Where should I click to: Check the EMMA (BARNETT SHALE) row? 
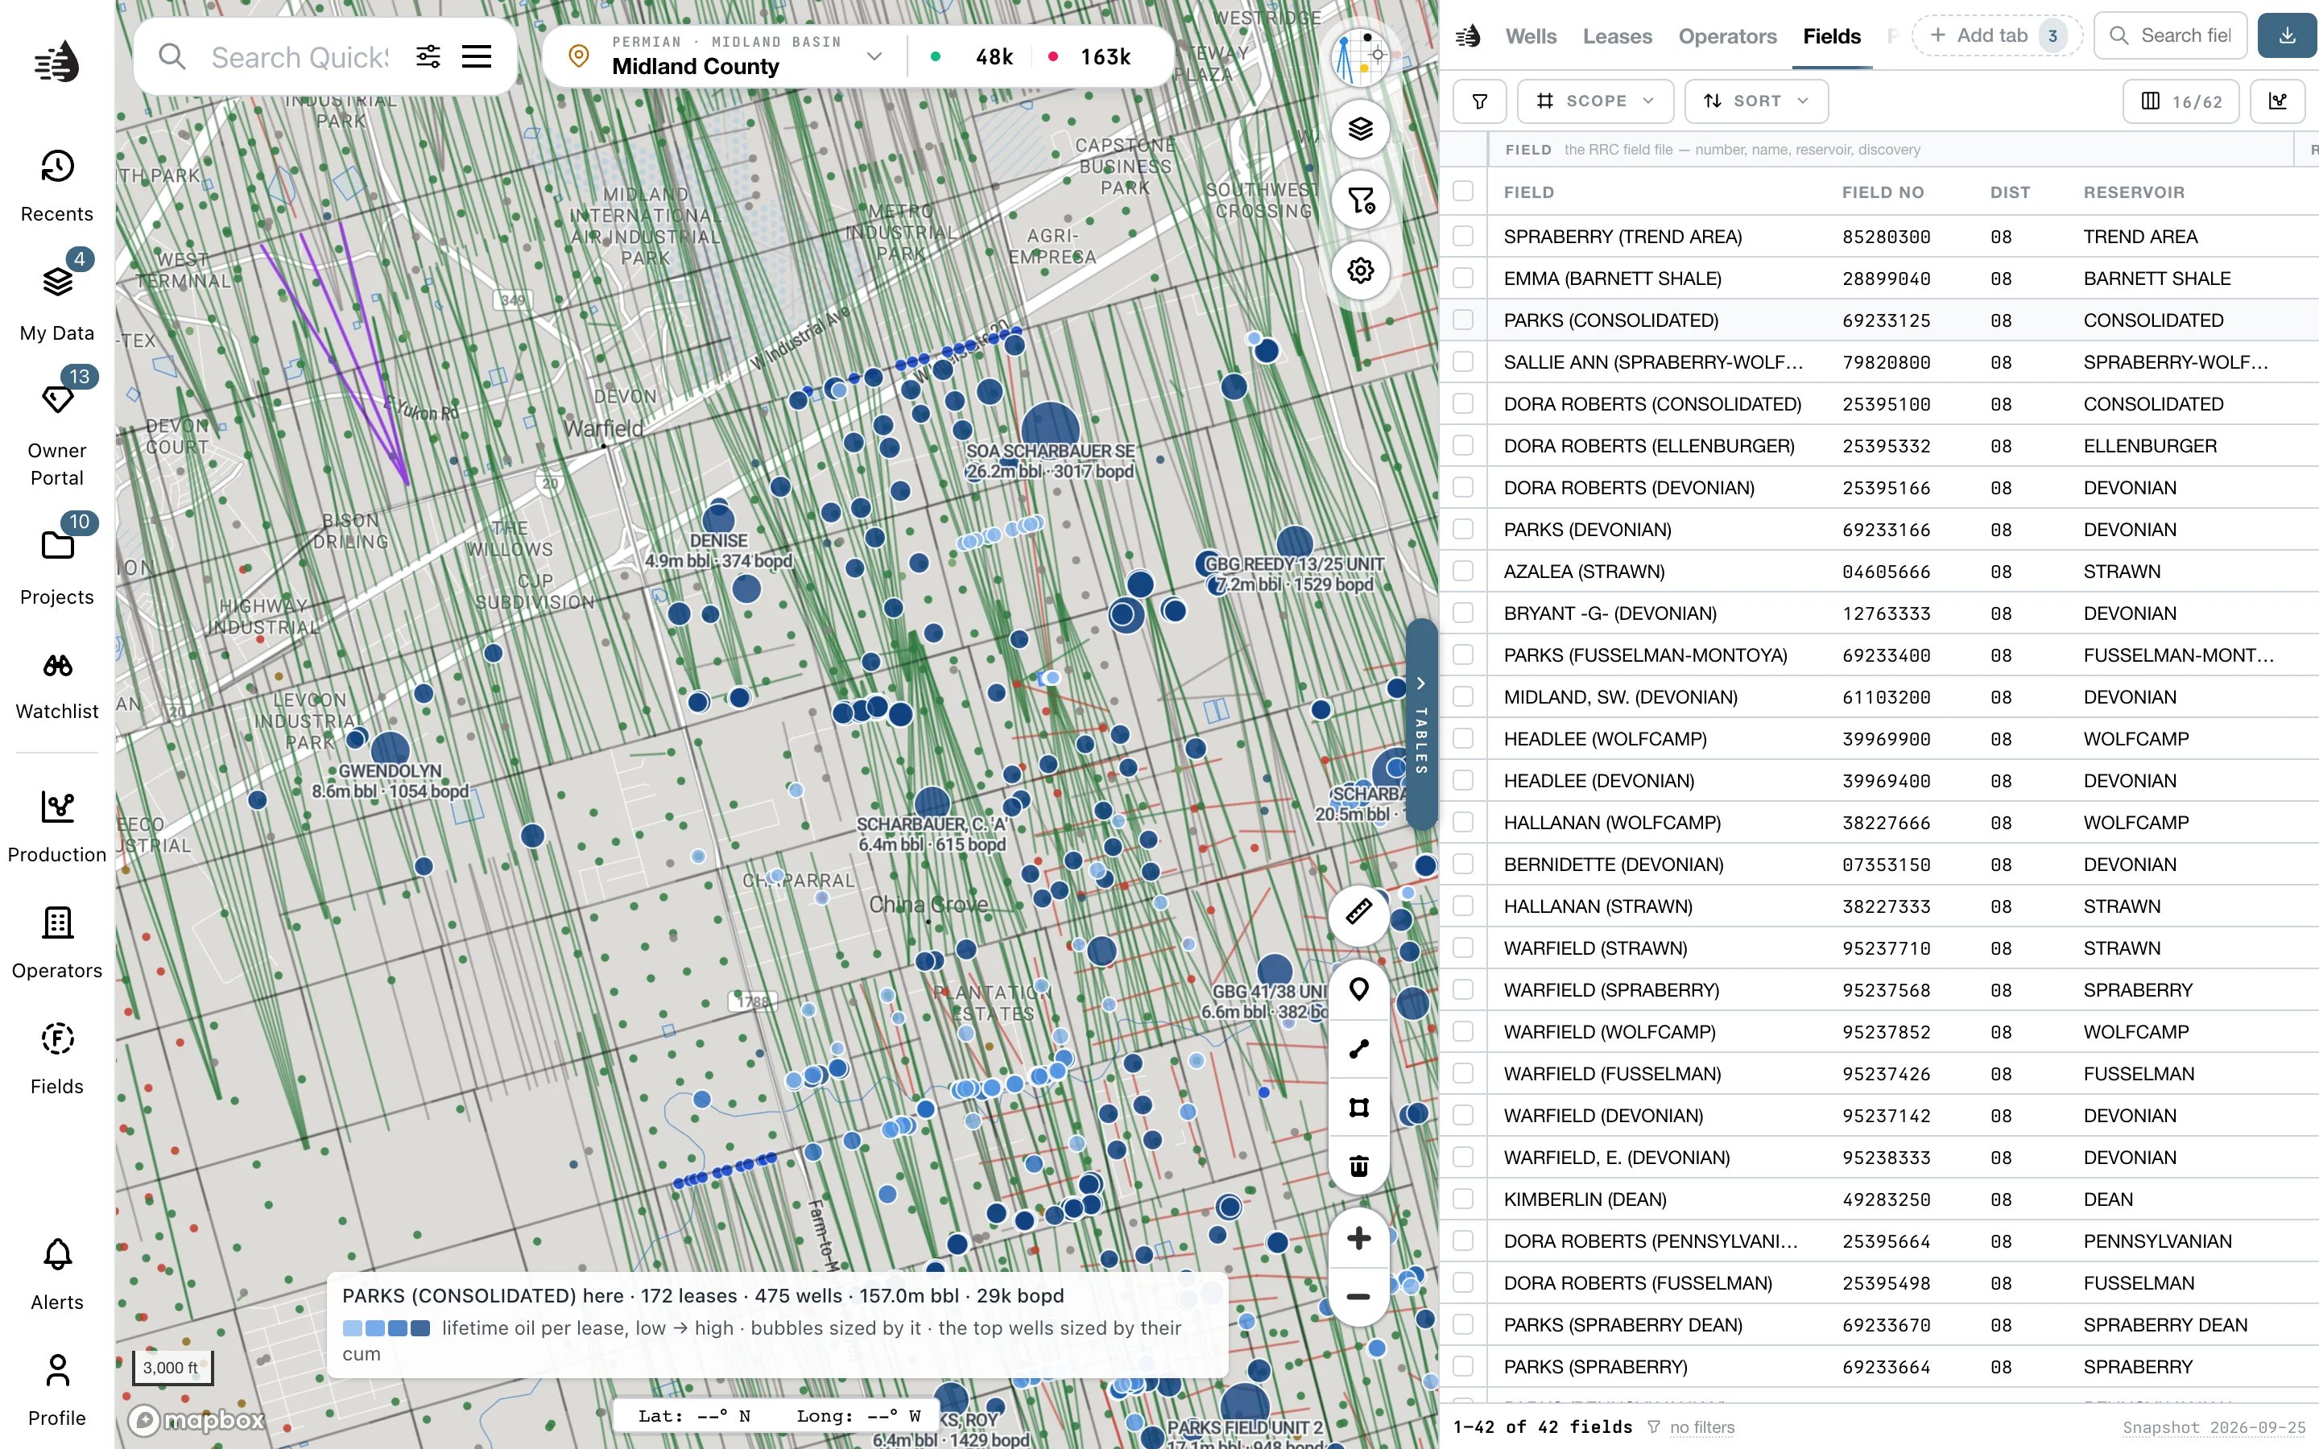(1462, 278)
